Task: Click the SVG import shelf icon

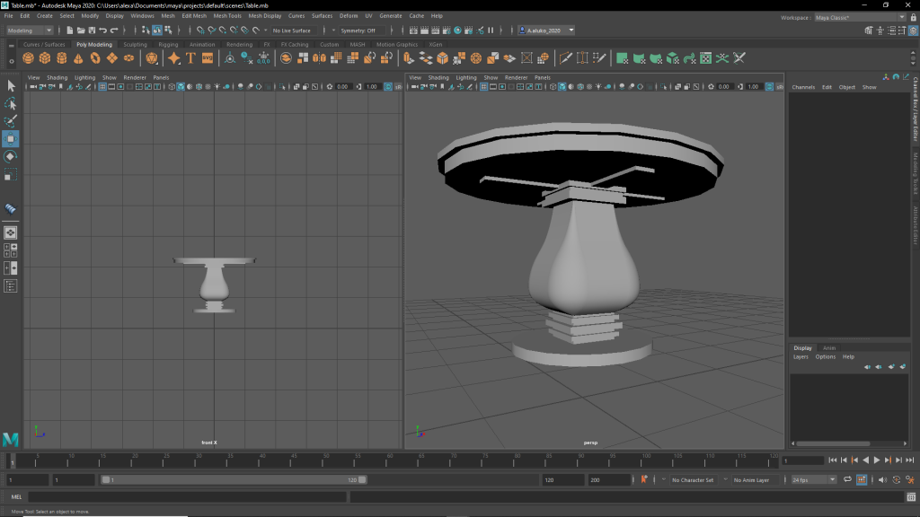Action: click(x=208, y=58)
